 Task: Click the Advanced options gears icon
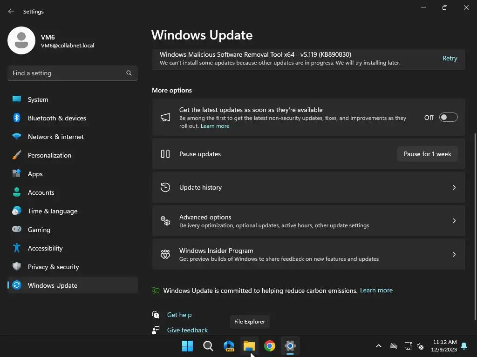click(165, 221)
